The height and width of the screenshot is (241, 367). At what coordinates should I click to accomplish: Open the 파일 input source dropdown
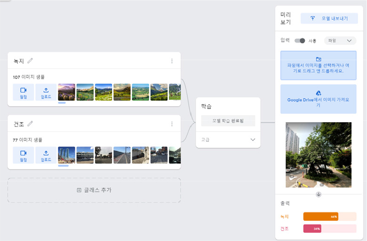(340, 40)
